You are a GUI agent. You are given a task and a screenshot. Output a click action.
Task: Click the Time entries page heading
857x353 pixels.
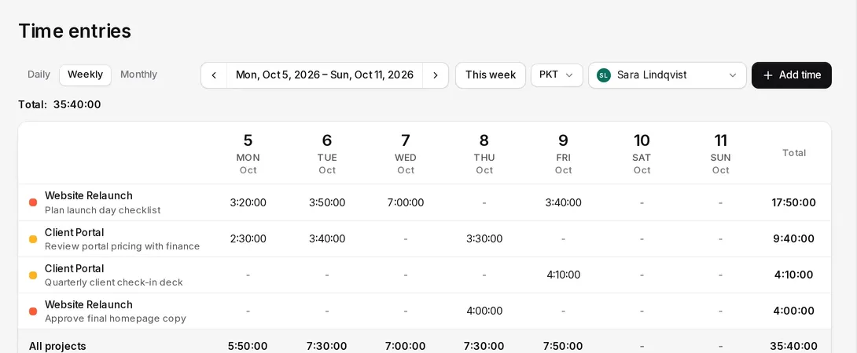tap(75, 31)
